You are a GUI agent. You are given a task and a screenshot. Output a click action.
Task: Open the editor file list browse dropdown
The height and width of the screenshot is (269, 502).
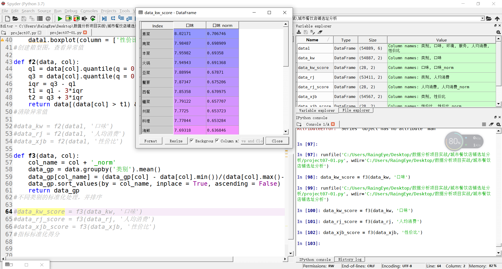4,33
